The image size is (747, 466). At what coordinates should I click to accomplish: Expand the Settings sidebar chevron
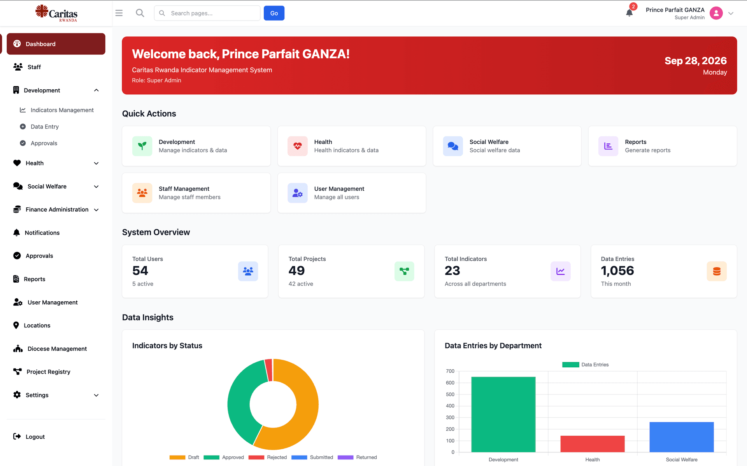click(x=96, y=395)
